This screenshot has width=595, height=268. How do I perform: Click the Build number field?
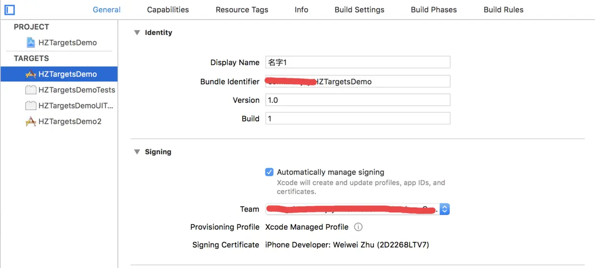click(357, 119)
